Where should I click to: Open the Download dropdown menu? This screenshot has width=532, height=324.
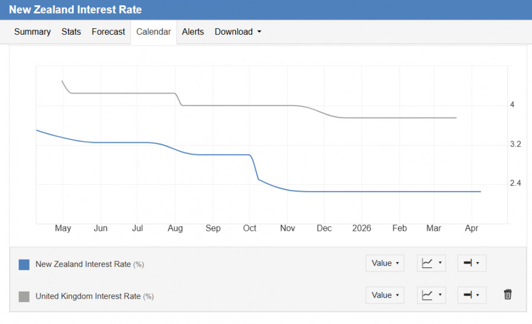tap(238, 32)
